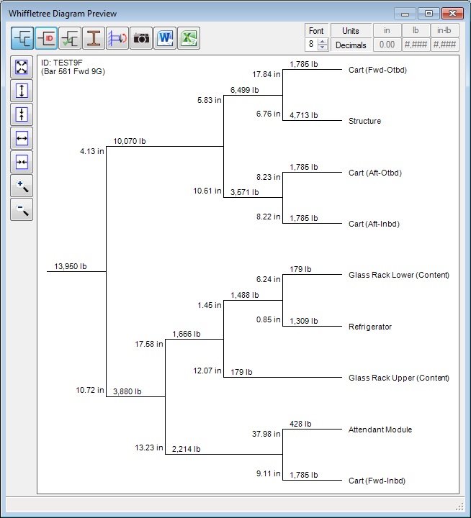
Task: Toggle the ID labels tree button
Action: 46,38
